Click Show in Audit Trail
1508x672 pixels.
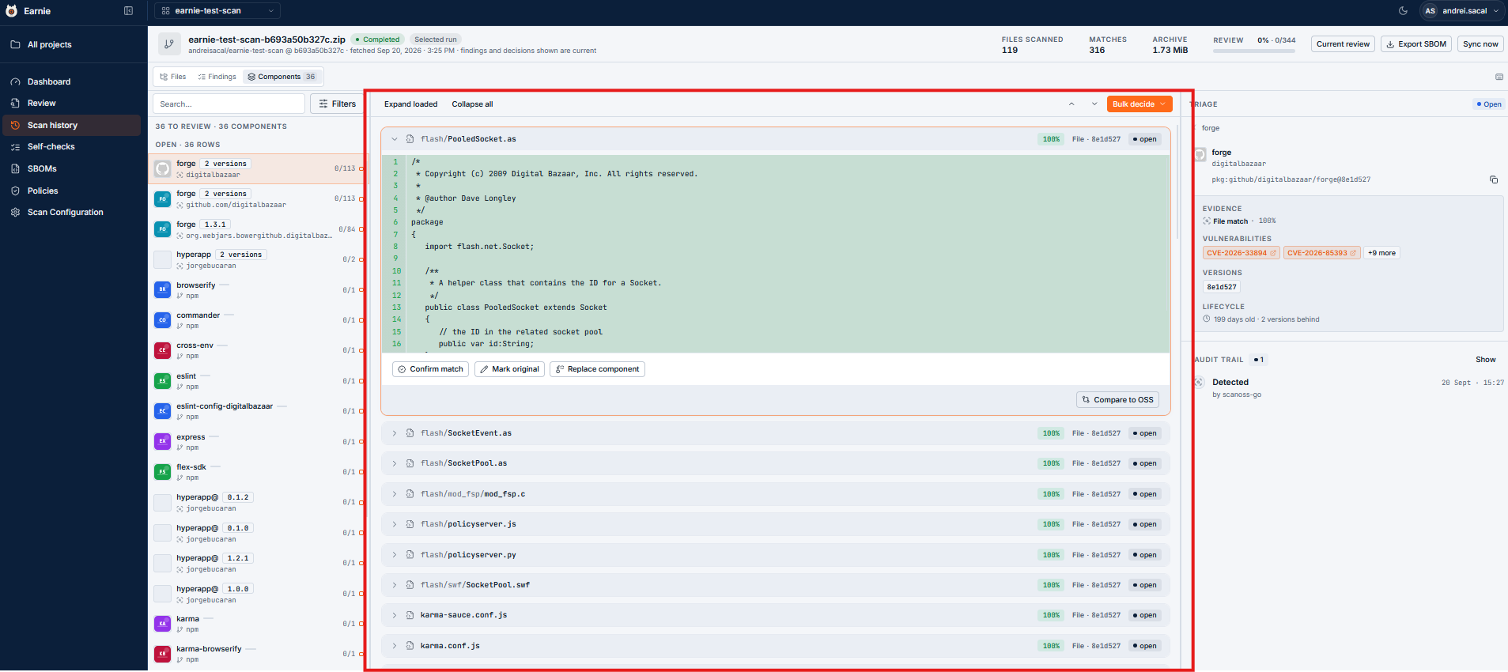tap(1485, 360)
